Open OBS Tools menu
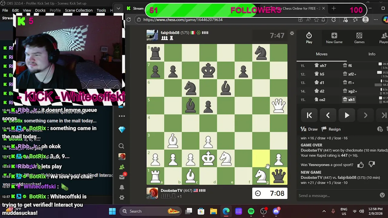The height and width of the screenshot is (218, 388). (101, 10)
